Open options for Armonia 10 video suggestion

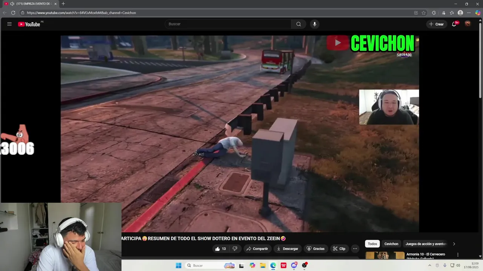pos(458,255)
